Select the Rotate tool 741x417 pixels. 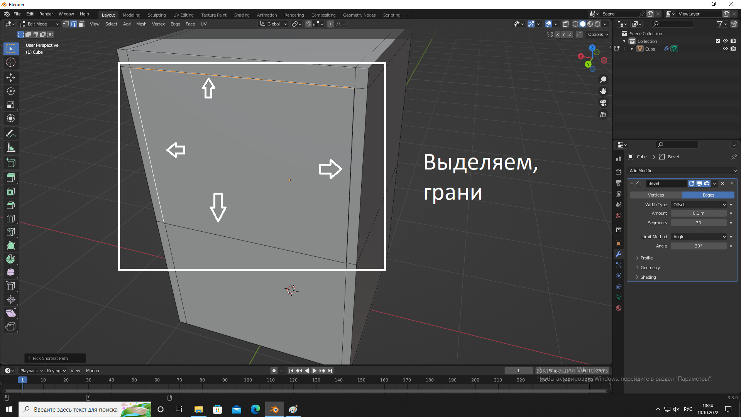[11, 91]
